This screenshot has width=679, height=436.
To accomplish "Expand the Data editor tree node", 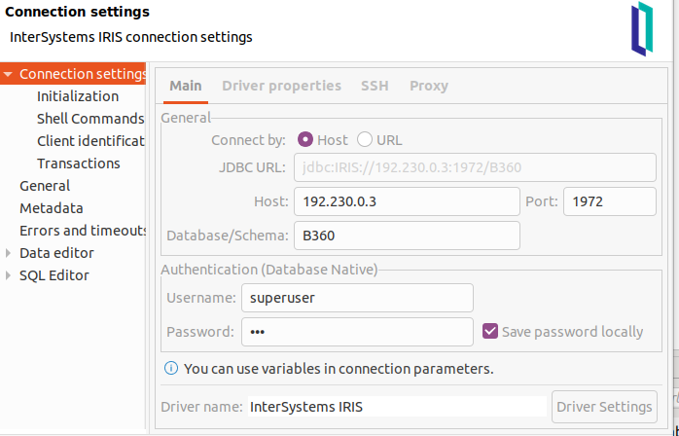I will (8, 253).
